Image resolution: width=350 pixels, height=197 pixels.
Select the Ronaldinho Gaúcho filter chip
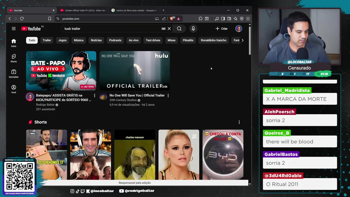[214, 40]
